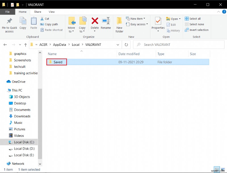Open the Easy access dropdown
Image resolution: width=227 pixels, height=173 pixels.
point(137,24)
